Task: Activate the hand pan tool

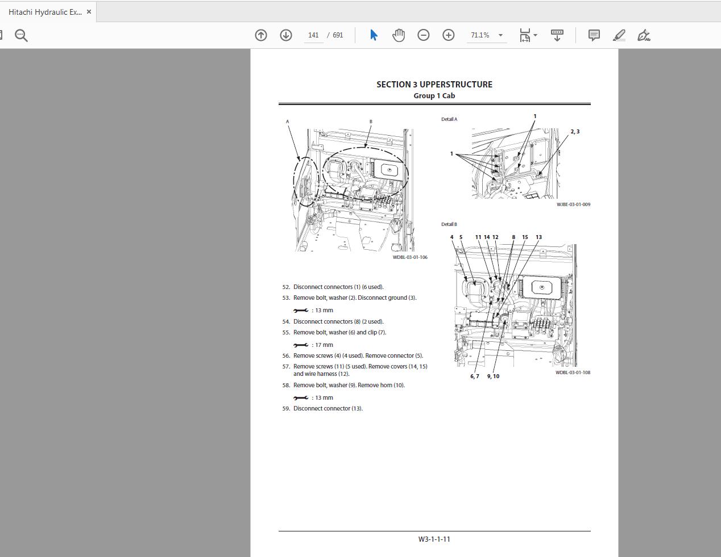Action: coord(399,35)
